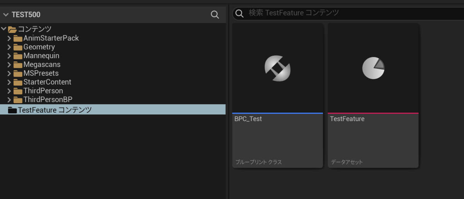
Task: Click the TEST500 header title
Action: pyautogui.click(x=26, y=15)
